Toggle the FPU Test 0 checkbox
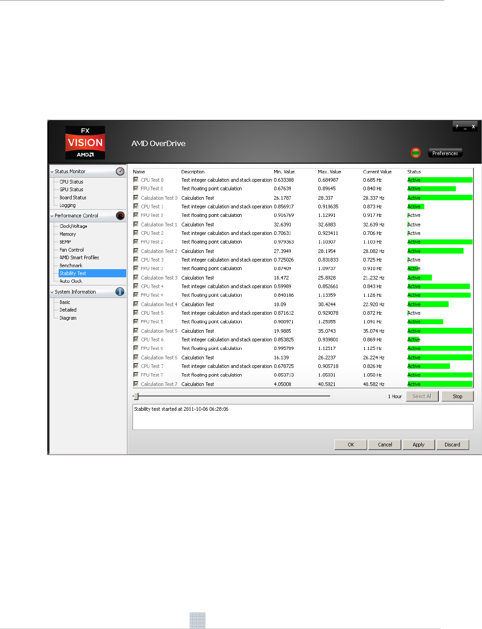The width and height of the screenshot is (482, 629). (x=136, y=188)
